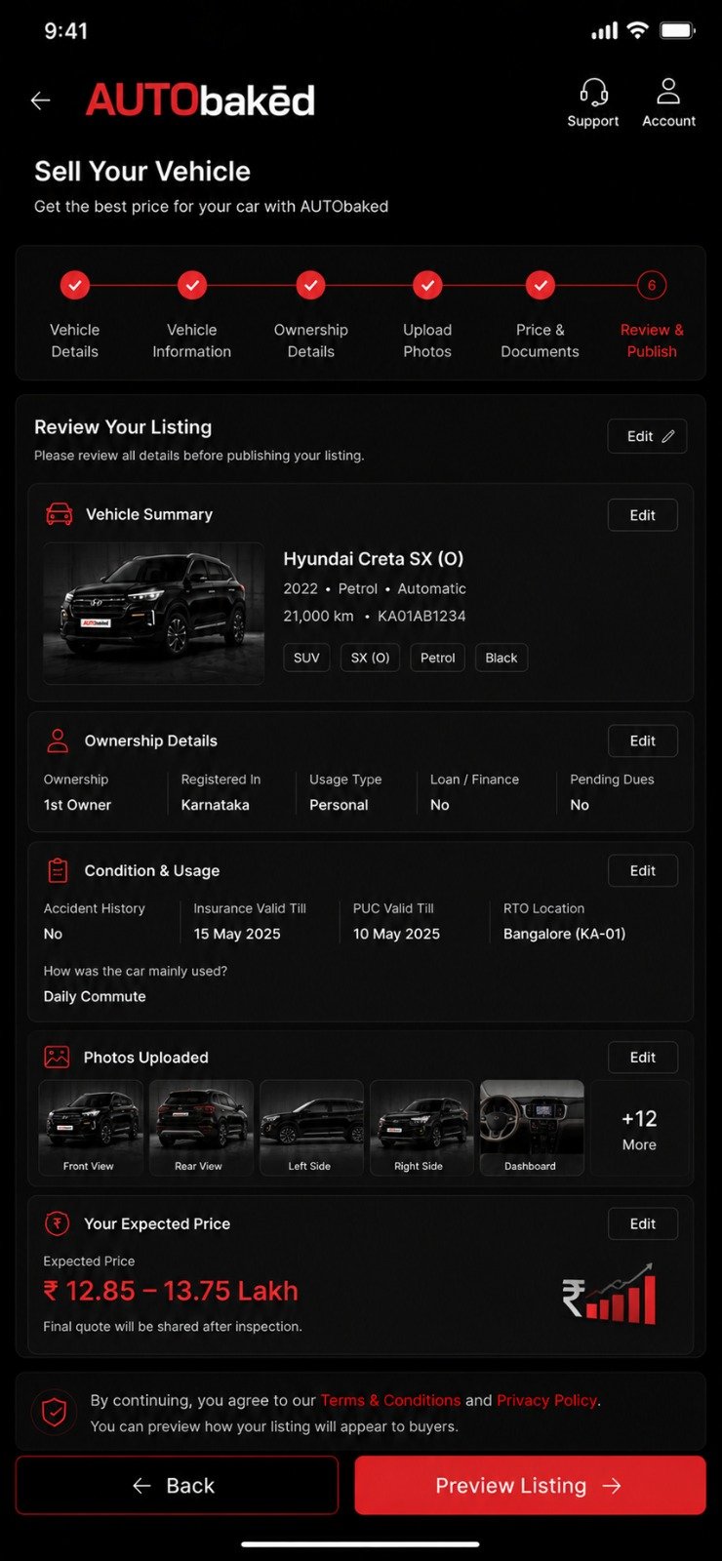
Task: Edit Your Expected Price section
Action: 643,1223
